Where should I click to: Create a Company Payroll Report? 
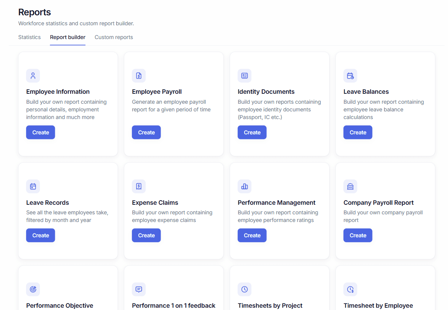coord(358,235)
